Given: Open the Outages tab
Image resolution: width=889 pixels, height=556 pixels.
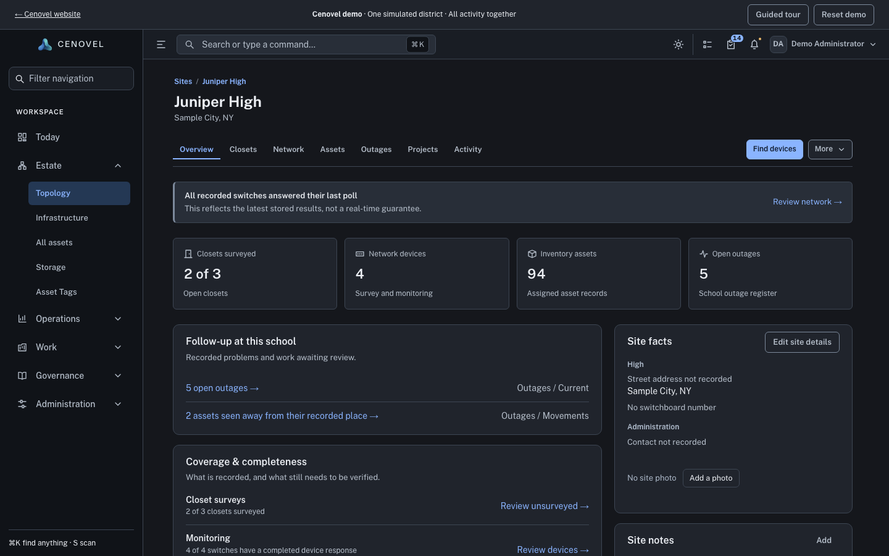Looking at the screenshot, I should (376, 150).
